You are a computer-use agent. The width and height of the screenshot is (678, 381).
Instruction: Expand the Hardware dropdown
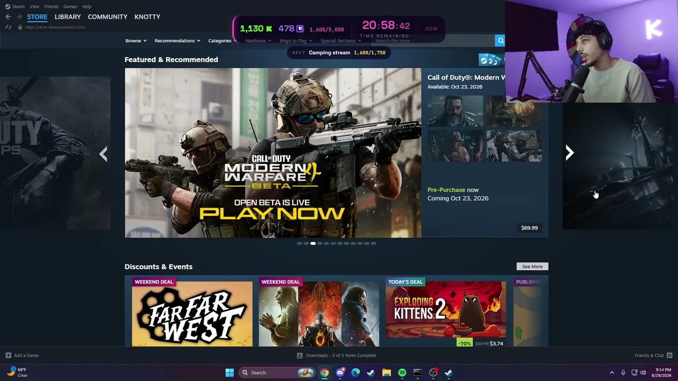click(x=258, y=41)
